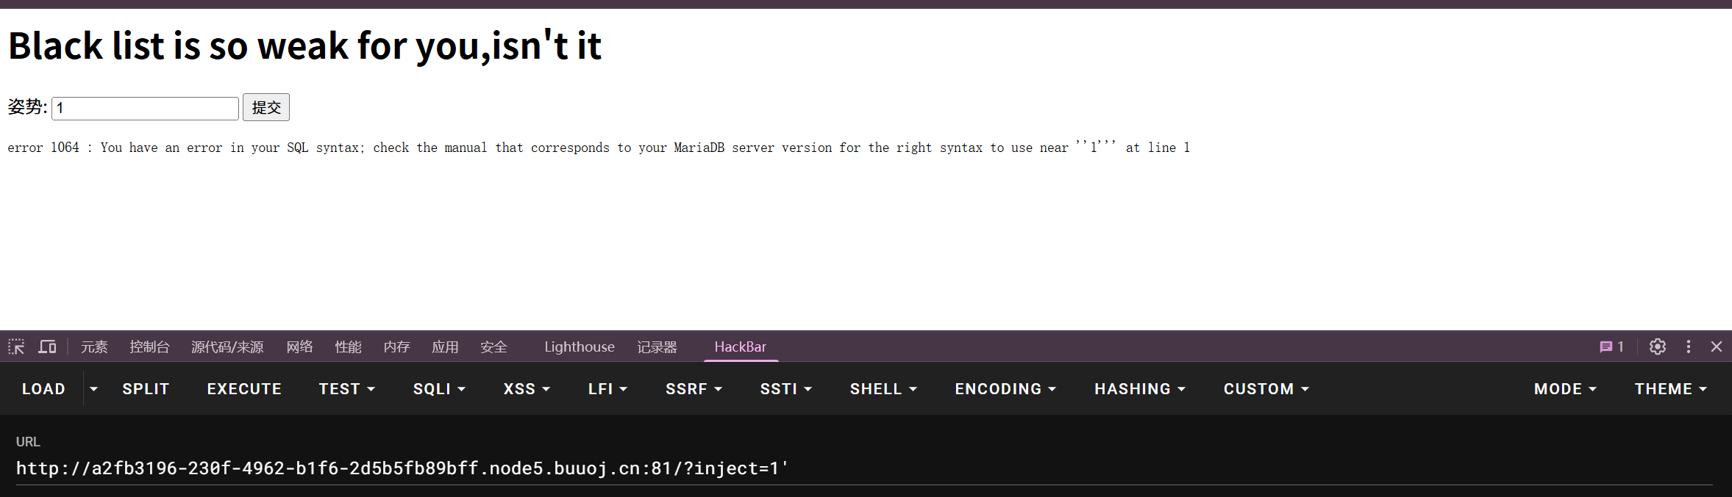Open the XSS payload menu

tap(527, 389)
